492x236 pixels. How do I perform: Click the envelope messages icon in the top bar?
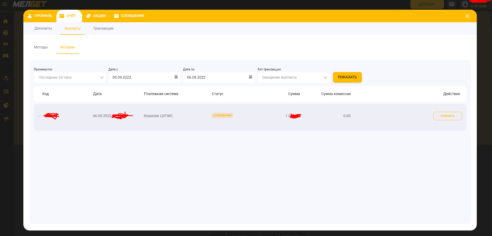pos(452,4)
